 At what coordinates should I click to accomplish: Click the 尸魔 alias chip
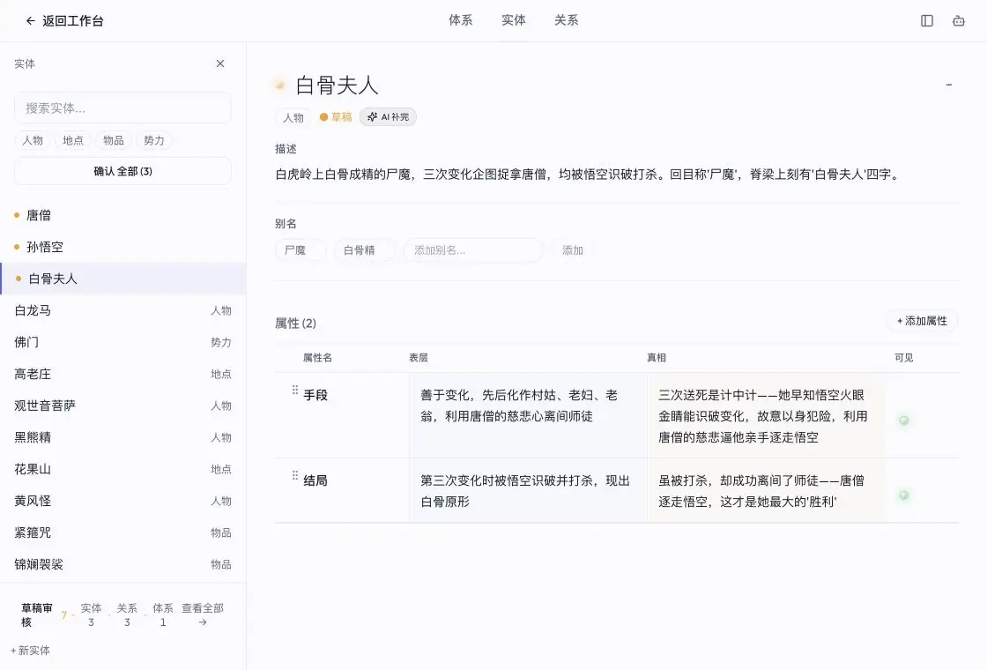[x=301, y=250]
